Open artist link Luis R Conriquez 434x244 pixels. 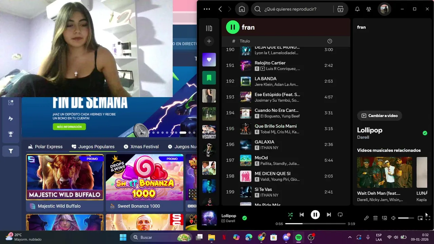coord(282,69)
